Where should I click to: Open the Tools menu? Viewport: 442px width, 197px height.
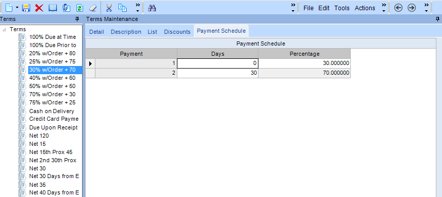(342, 8)
